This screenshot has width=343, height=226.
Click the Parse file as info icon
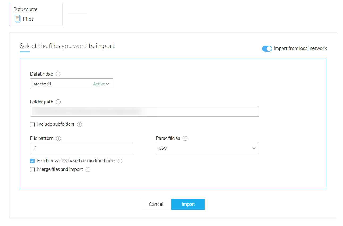tap(185, 138)
